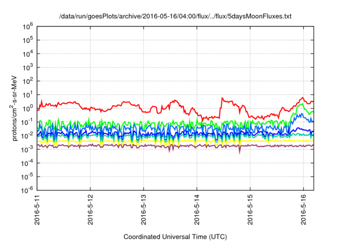Viewport: 346px width, 242px height.
Task: Click the 10^-6 y-axis tick label
Action: click(x=28, y=190)
